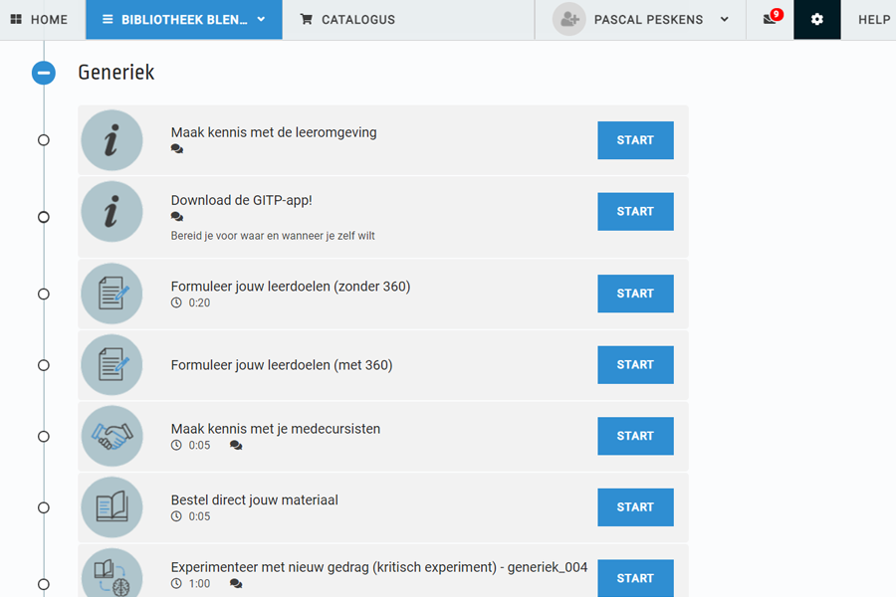Select timeline circle beside Formuleer jouw leerdoelen (met 360)
Image resolution: width=896 pixels, height=597 pixels.
(x=44, y=365)
